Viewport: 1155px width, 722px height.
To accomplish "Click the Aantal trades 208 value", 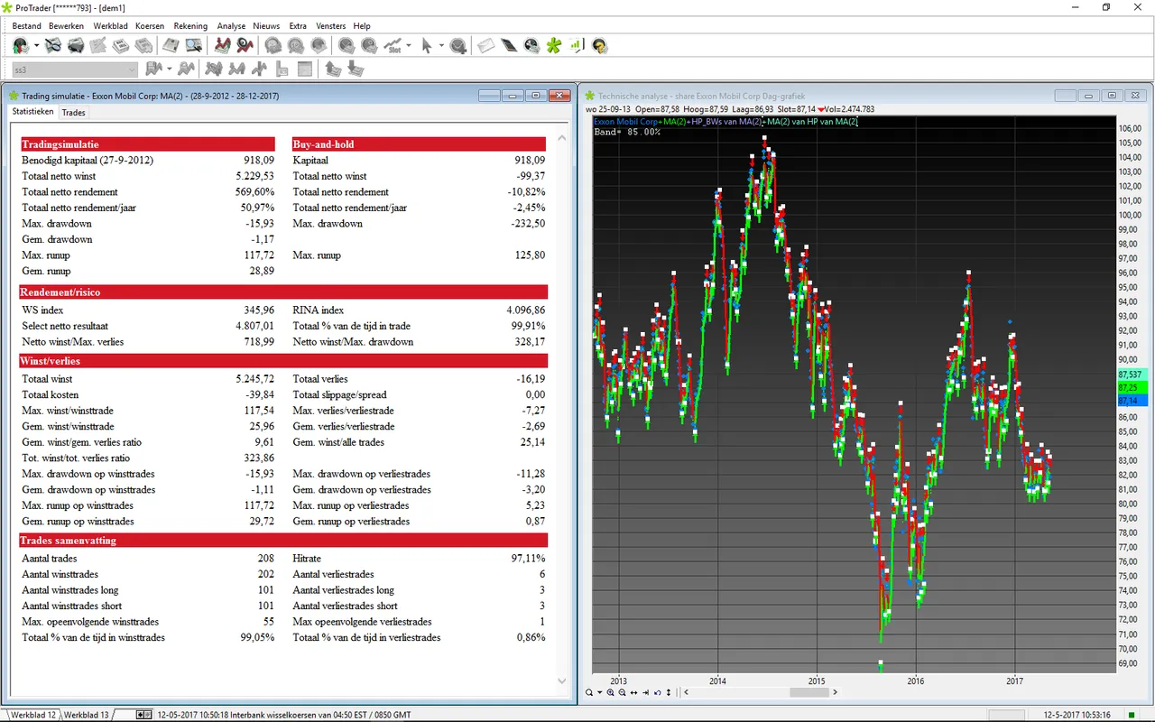I will click(x=265, y=559).
